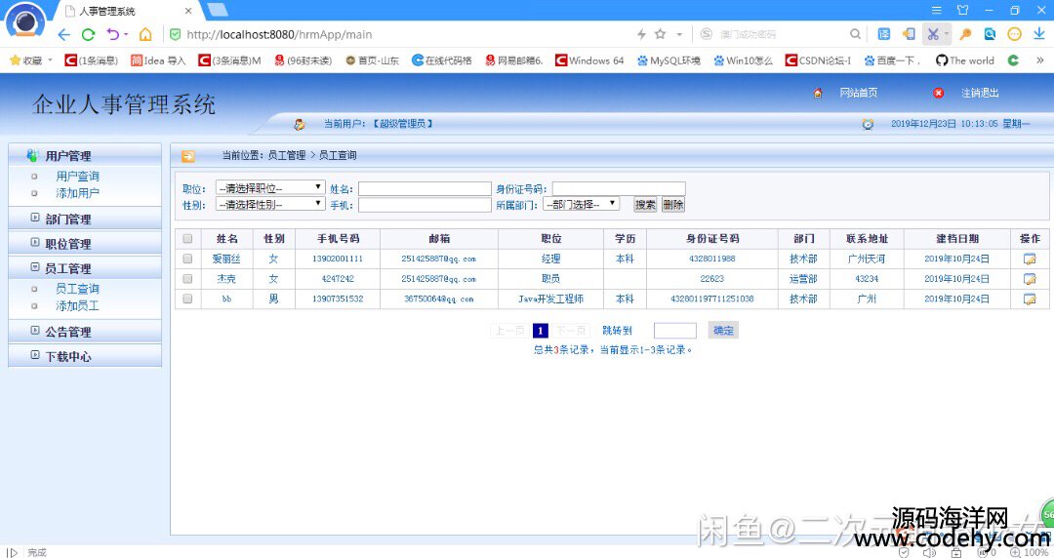Viewport: 1054px width, 558px height.
Task: Click the 姓名 name input field
Action: (x=425, y=188)
